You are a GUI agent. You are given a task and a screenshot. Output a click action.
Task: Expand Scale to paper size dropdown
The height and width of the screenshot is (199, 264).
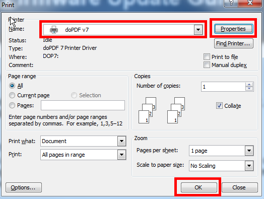[x=249, y=166]
